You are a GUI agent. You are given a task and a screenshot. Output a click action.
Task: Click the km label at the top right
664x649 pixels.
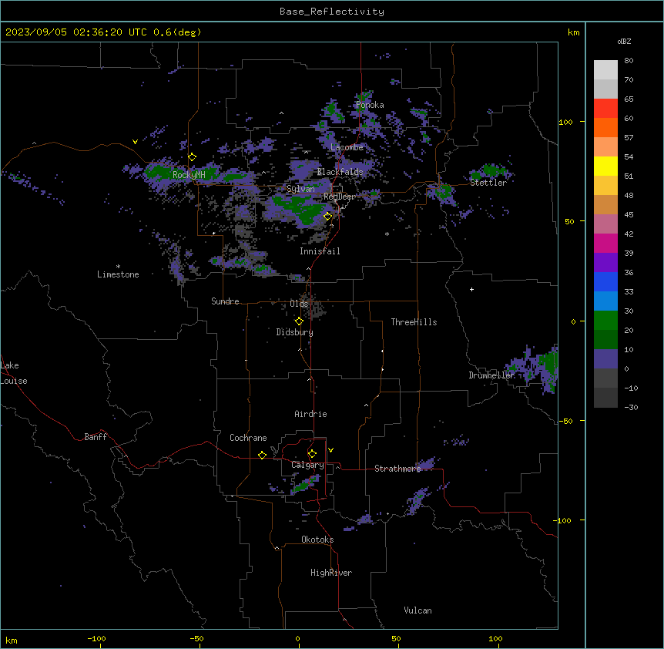click(573, 32)
